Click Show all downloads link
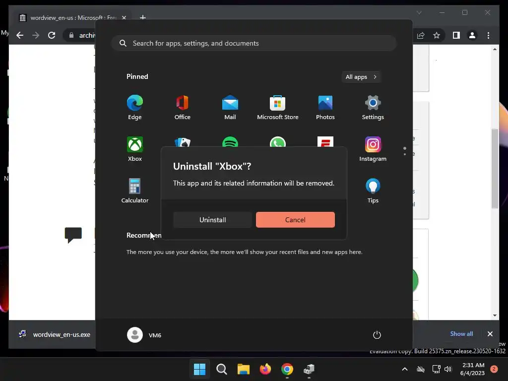Viewport: 508px width, 381px height. click(461, 334)
